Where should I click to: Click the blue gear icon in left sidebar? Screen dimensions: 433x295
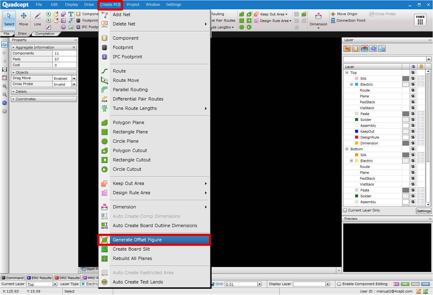(x=4, y=103)
